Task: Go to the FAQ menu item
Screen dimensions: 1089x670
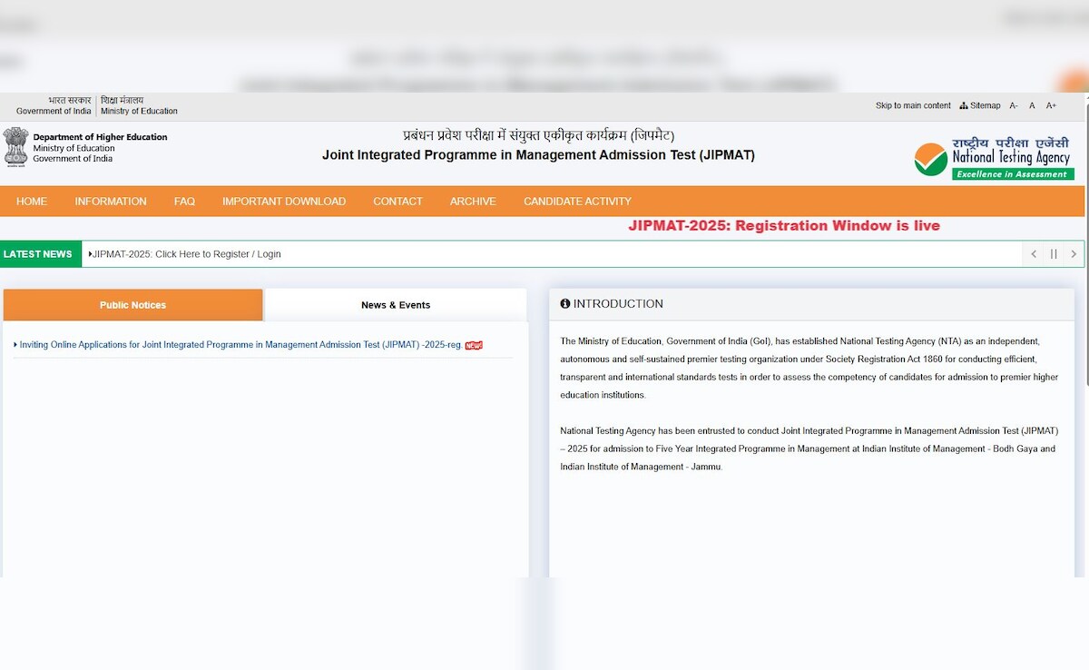Action: point(184,202)
